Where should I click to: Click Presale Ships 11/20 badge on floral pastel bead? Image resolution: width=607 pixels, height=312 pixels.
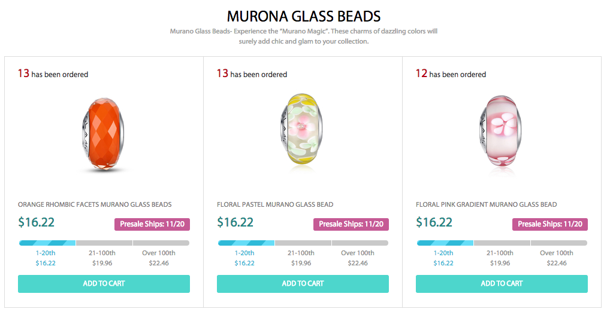click(351, 224)
